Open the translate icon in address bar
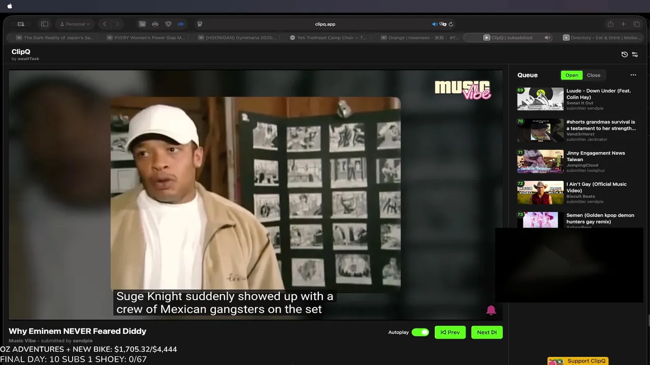The height and width of the screenshot is (365, 650). (x=443, y=24)
